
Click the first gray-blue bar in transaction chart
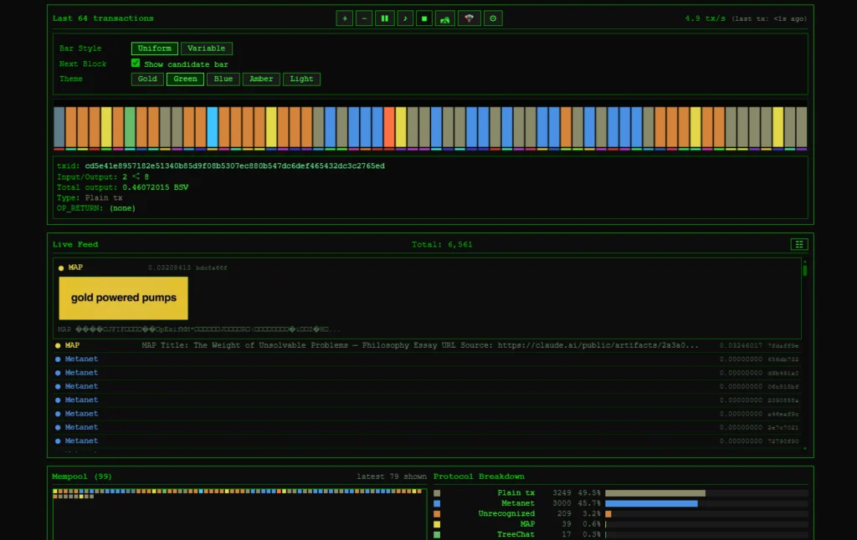coord(59,128)
